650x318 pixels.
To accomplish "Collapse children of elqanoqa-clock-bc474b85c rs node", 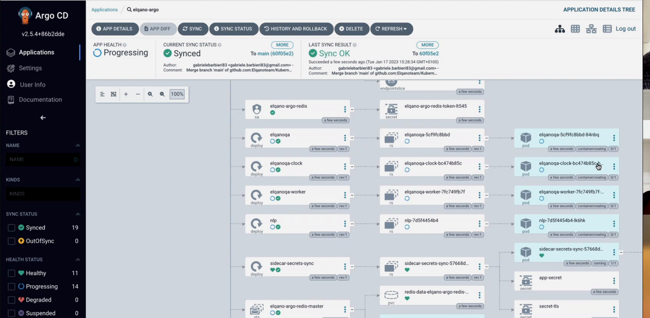I will [487, 166].
